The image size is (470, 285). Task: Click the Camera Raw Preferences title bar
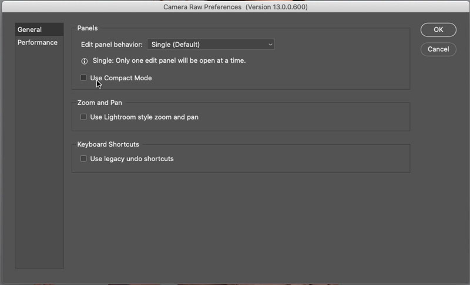[x=236, y=7]
